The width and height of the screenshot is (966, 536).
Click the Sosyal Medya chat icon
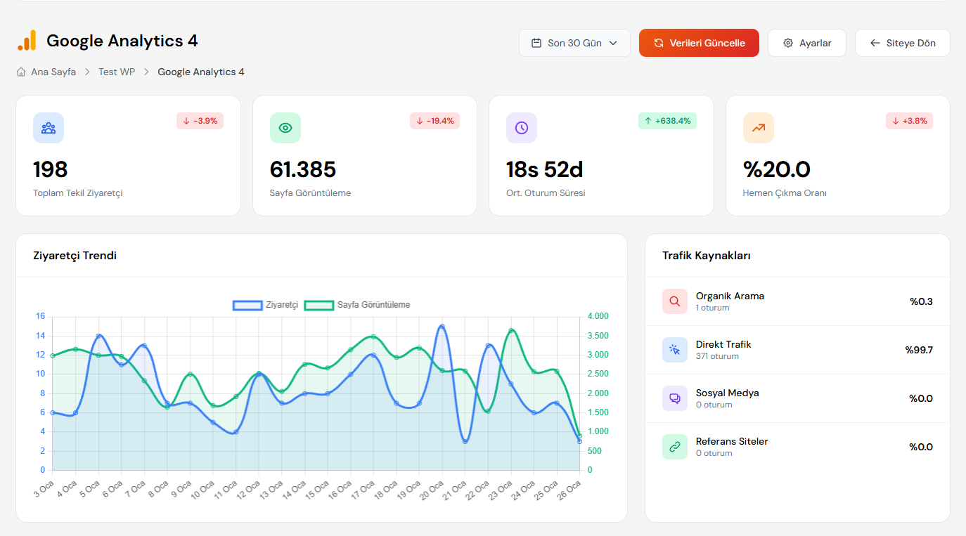[675, 398]
